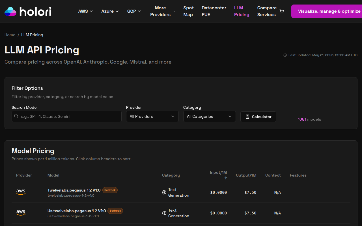Click Bedrock badge on Twelvelabs.pegasus row
362x226 pixels.
pyautogui.click(x=110, y=190)
